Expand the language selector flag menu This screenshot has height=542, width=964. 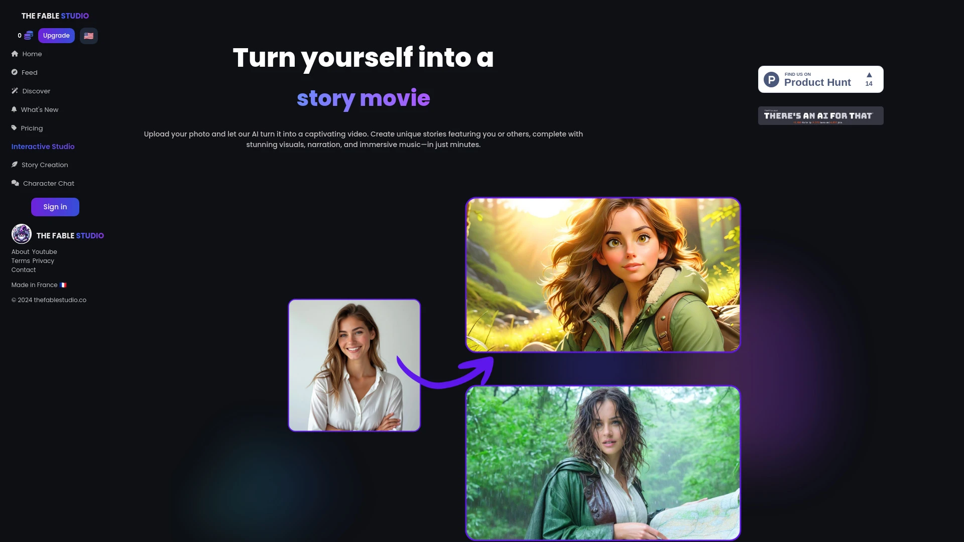[88, 36]
